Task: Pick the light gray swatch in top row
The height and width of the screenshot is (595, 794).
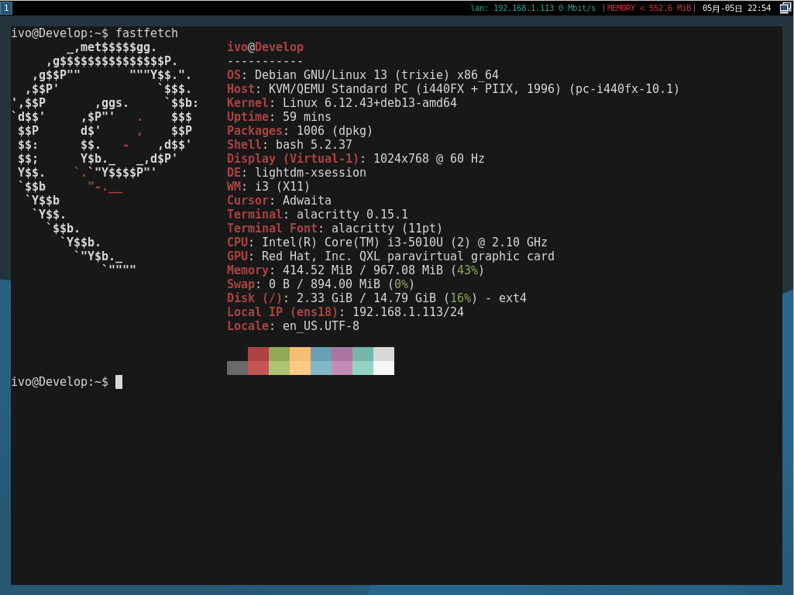Action: click(384, 354)
